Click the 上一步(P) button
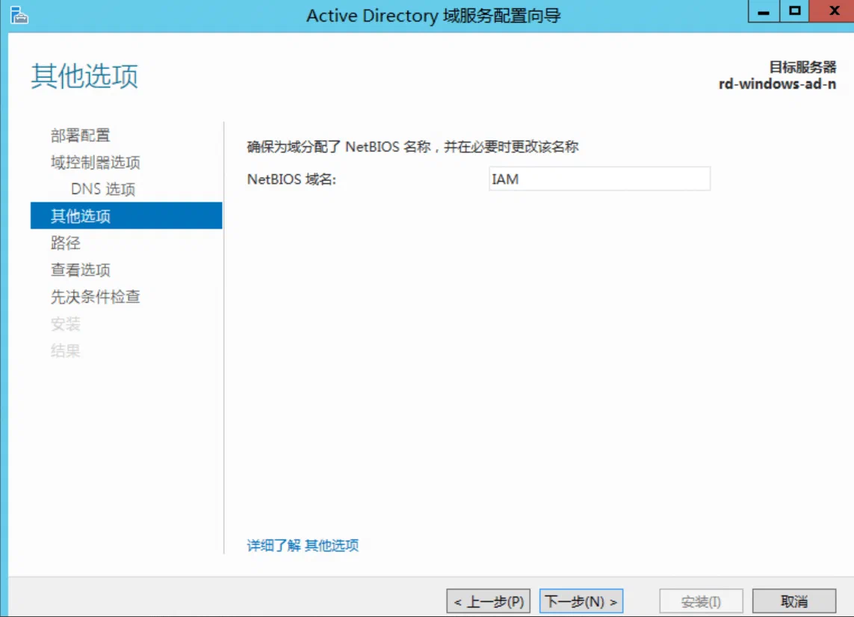 click(x=489, y=601)
